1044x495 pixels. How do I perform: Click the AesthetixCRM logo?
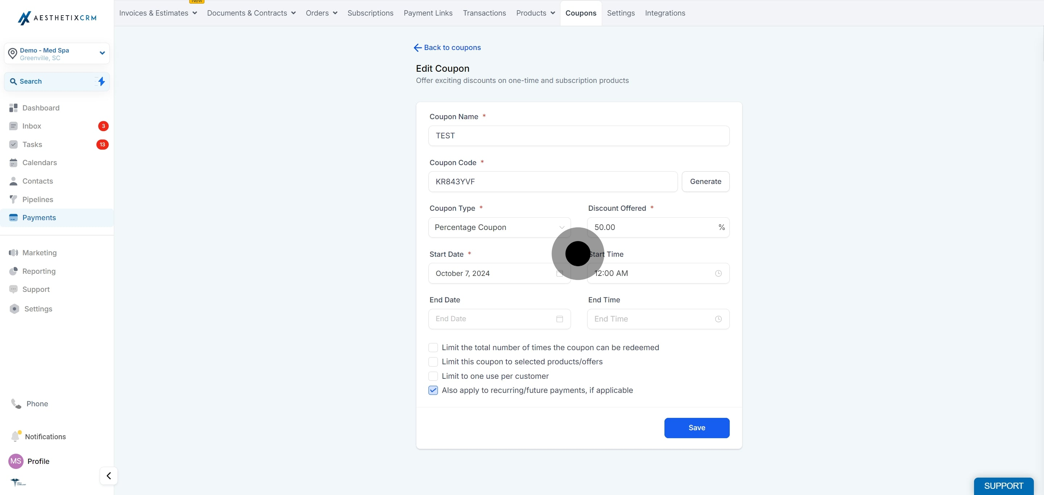pos(57,18)
